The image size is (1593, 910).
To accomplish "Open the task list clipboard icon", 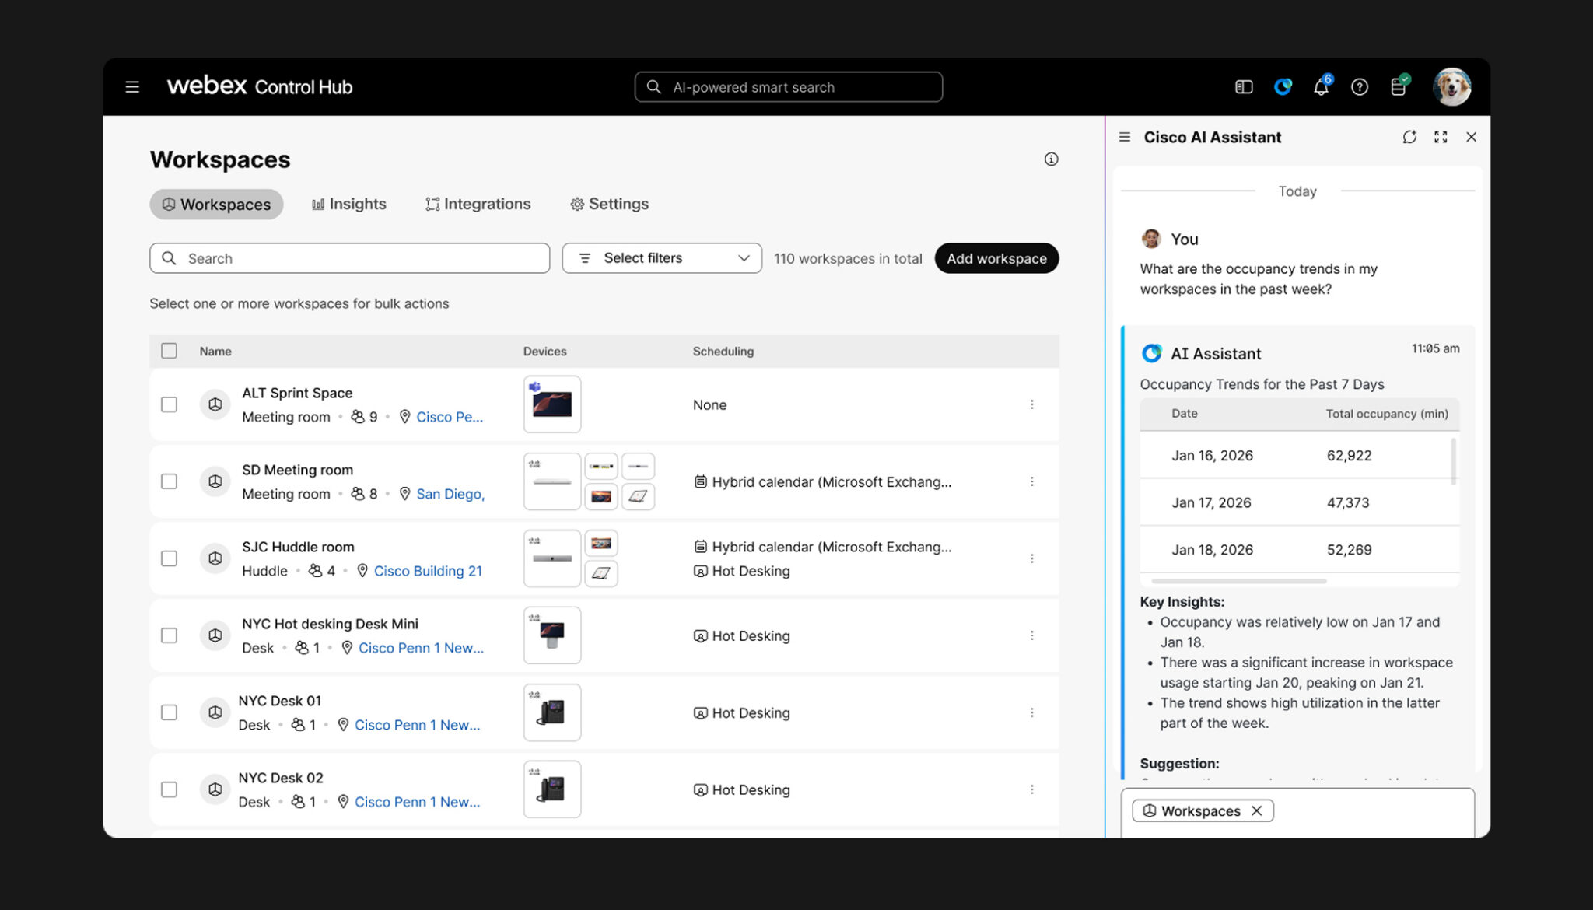I will (1399, 86).
